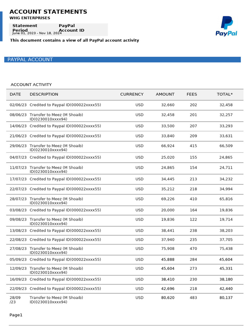Select amount 75,908

pyautogui.click(x=168, y=248)
